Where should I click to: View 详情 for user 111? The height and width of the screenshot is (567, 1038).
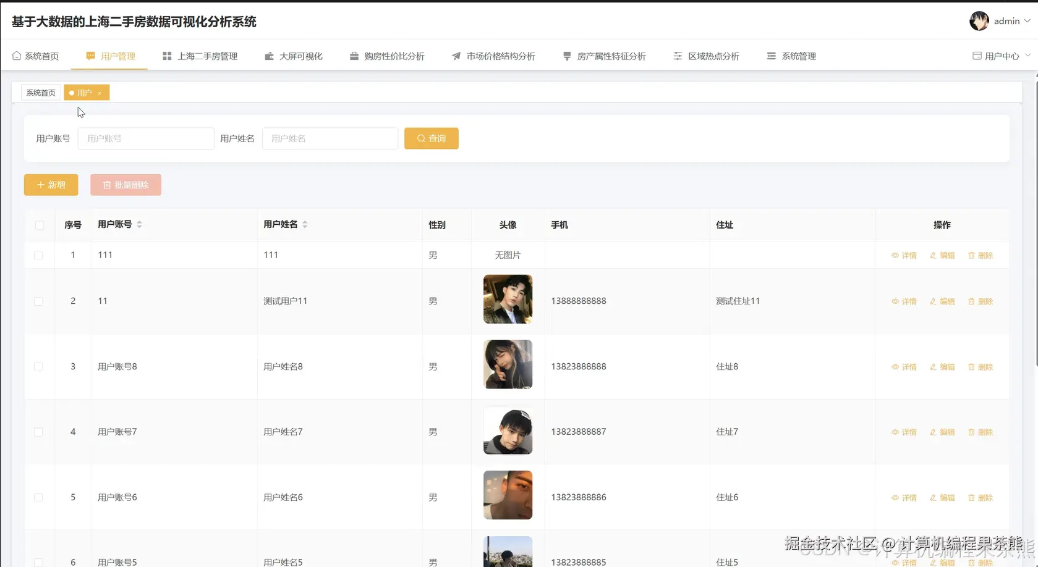point(904,256)
